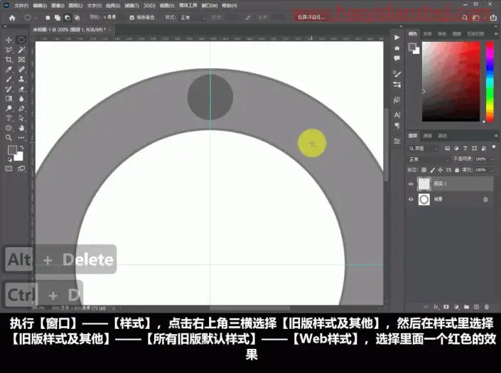
Task: Toggle lock position
Action: tap(441, 170)
